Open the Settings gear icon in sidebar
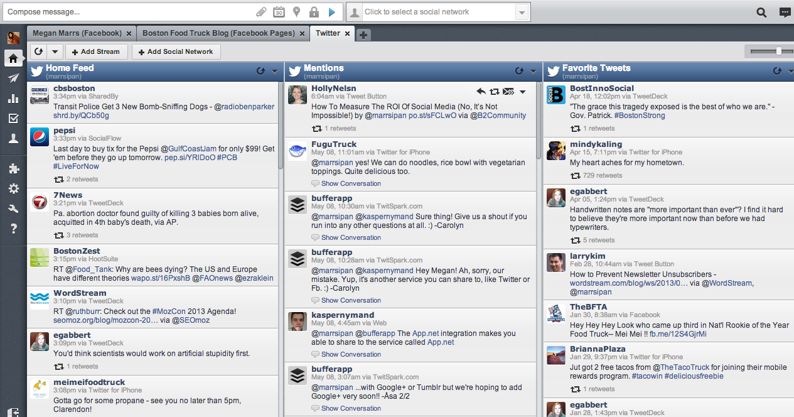The image size is (794, 417). coord(13,188)
